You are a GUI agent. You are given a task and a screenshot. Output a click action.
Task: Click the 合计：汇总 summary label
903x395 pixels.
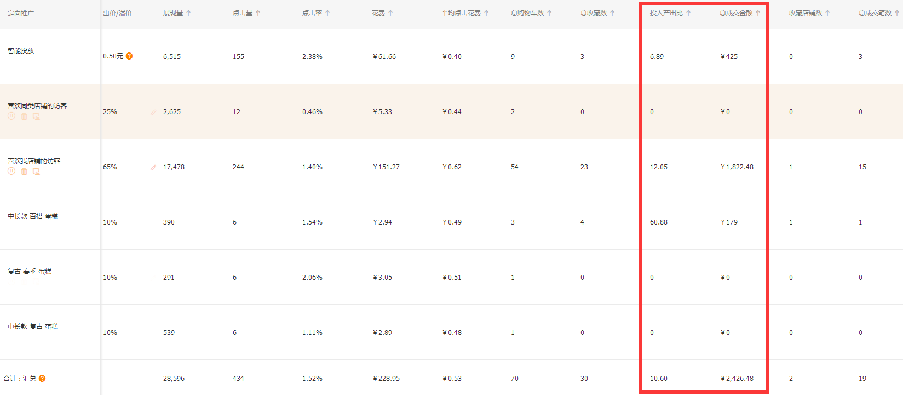(20, 379)
